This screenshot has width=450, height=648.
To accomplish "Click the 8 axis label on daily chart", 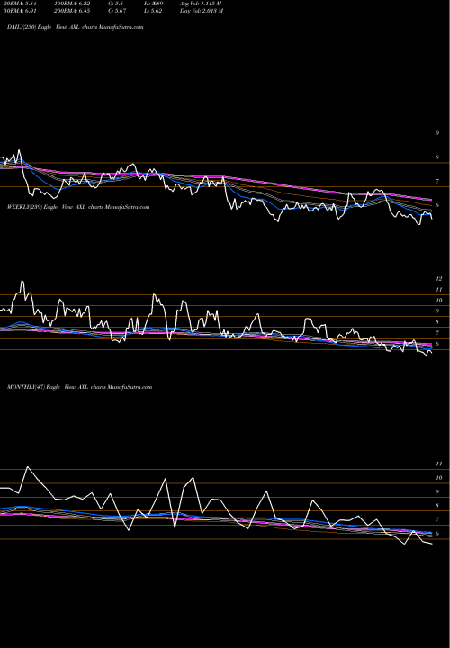I will pos(437,157).
